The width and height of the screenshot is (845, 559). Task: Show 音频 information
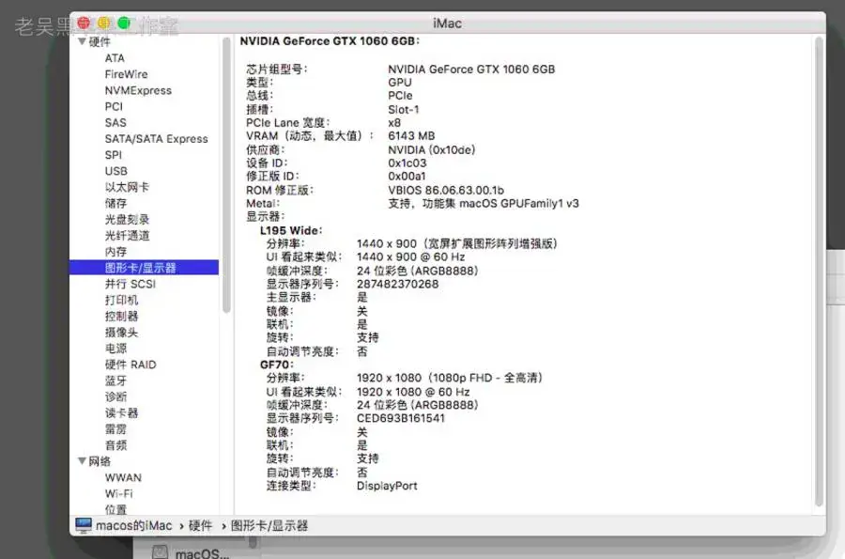point(115,445)
